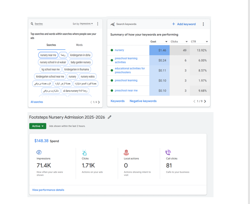This screenshot has height=204, width=250.
Task: Select the nursery near me search chip
Action: pyautogui.click(x=48, y=55)
